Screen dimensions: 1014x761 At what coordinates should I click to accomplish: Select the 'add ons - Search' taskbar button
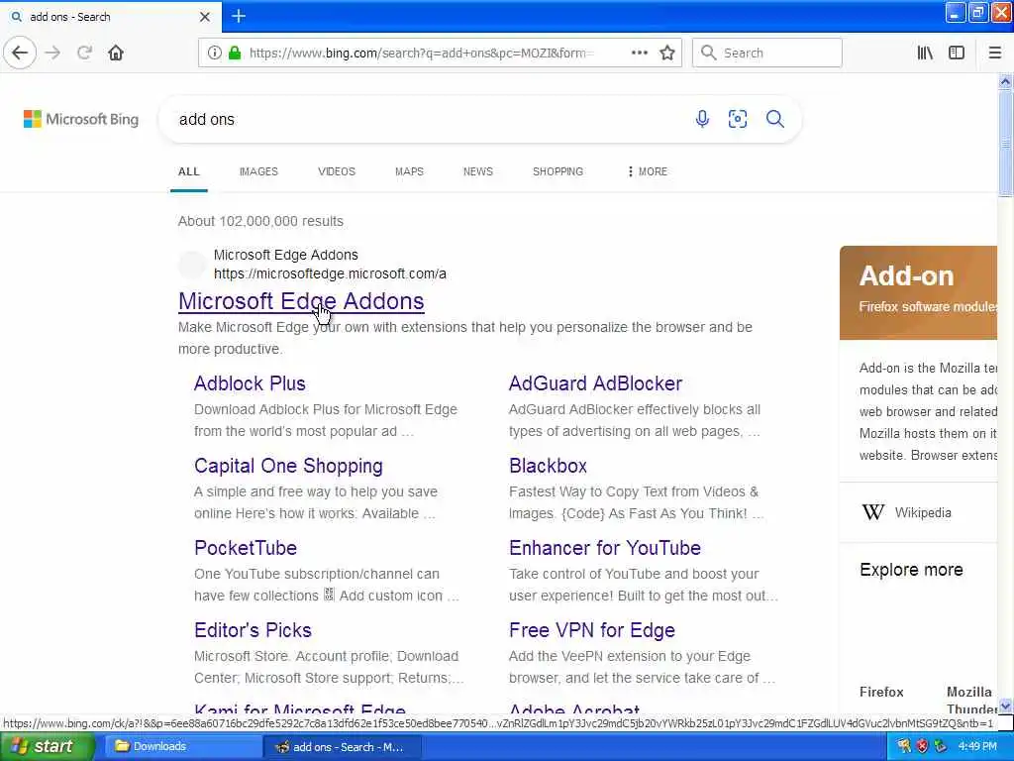(x=343, y=747)
